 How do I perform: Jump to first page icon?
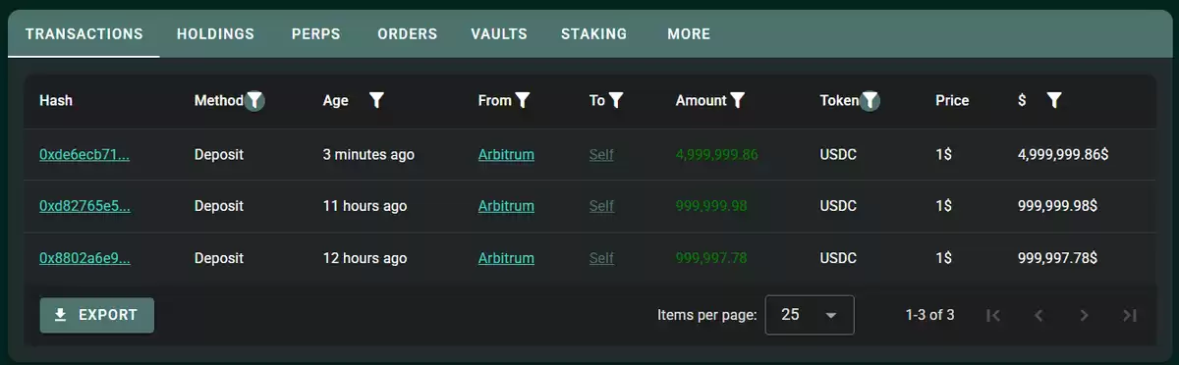coord(993,315)
